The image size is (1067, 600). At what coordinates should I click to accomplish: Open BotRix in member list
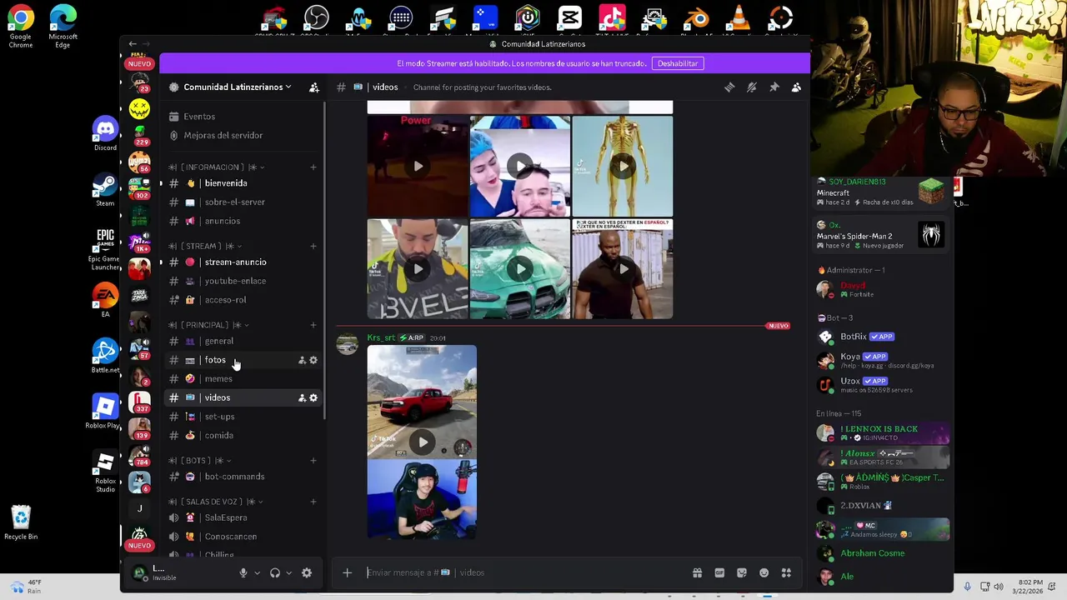tap(882, 337)
